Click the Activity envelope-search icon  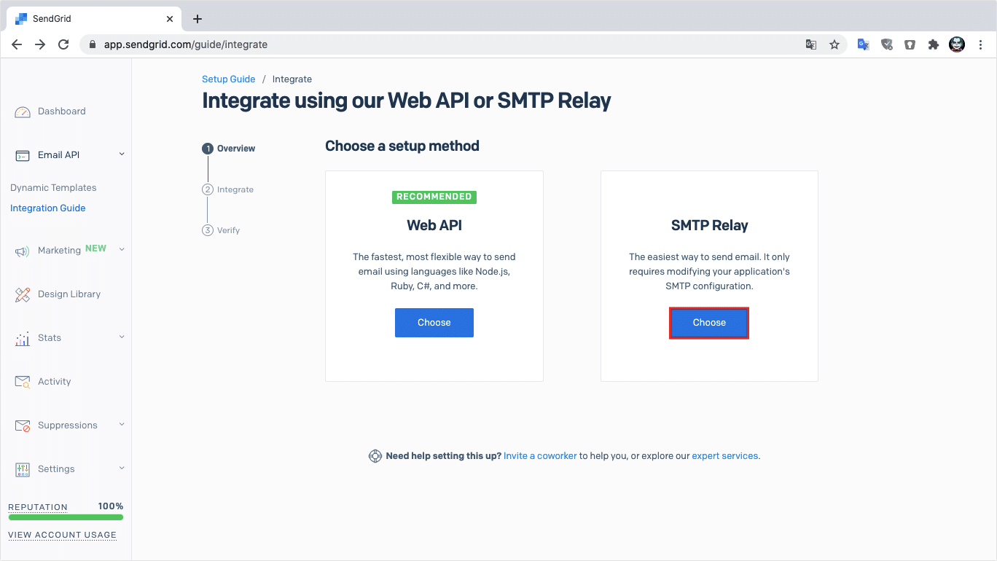[x=23, y=382]
